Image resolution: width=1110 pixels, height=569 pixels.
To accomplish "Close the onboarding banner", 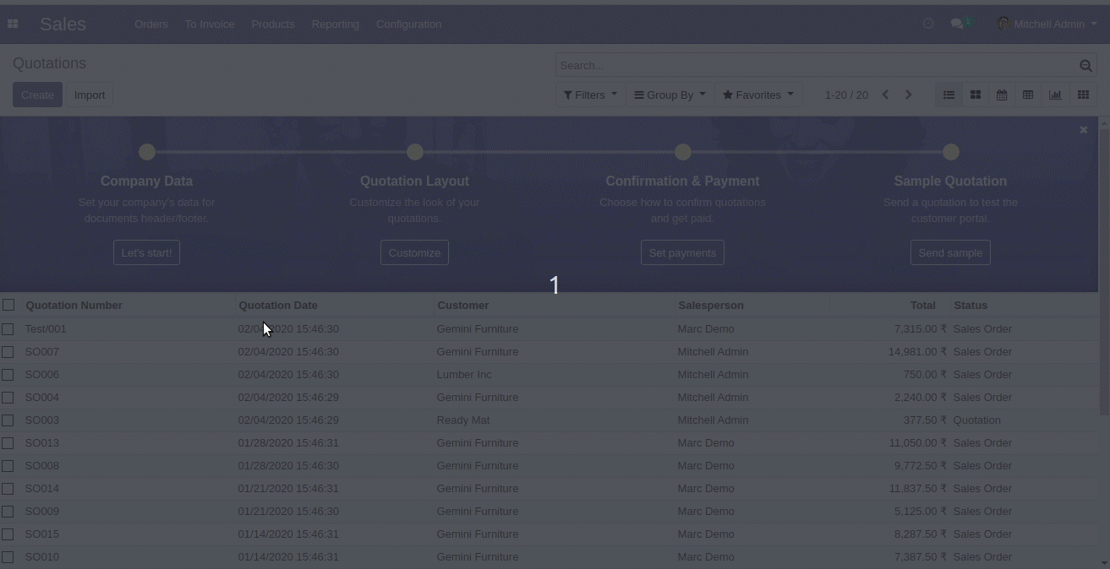I will point(1084,130).
